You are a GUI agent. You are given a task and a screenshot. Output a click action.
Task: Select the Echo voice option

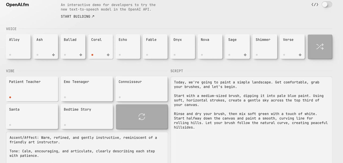coord(128,47)
